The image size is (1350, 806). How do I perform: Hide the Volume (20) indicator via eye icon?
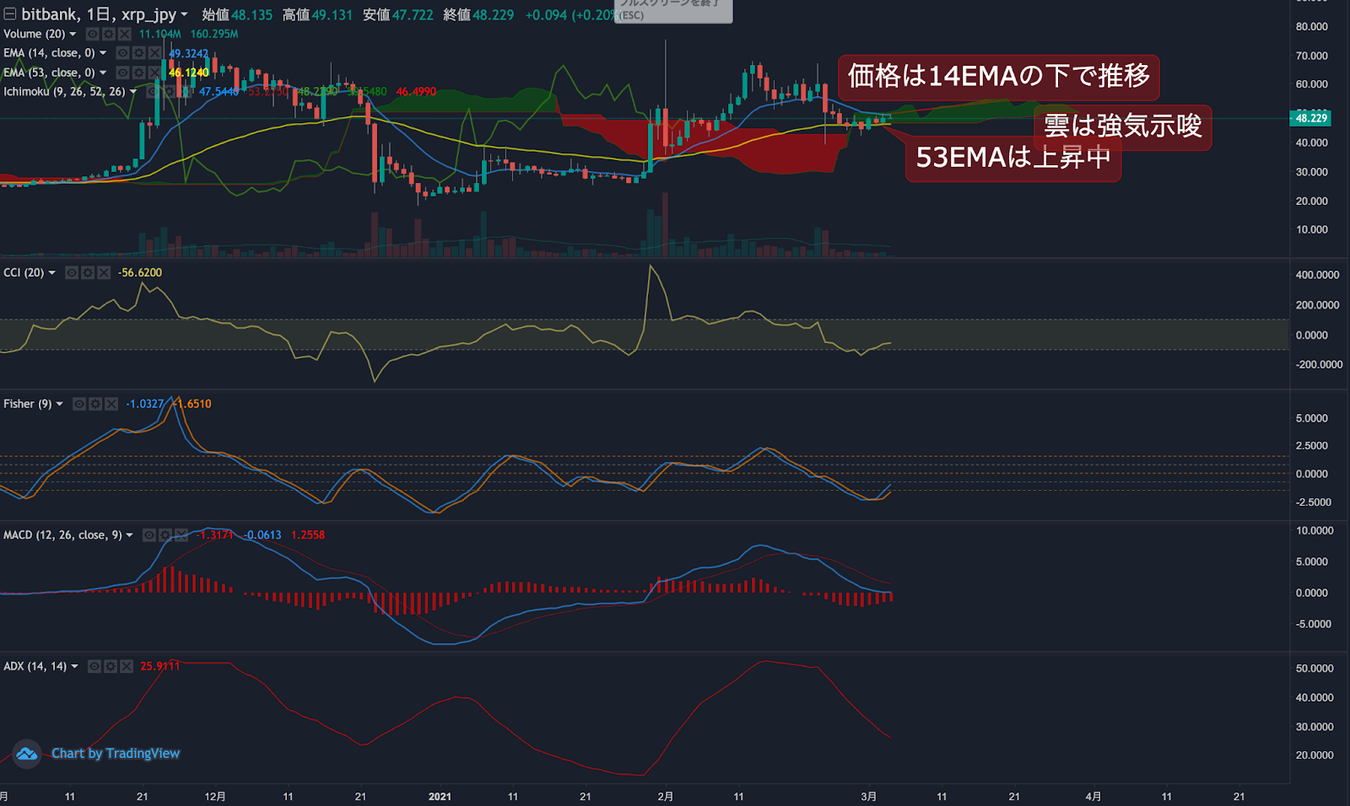tap(93, 34)
